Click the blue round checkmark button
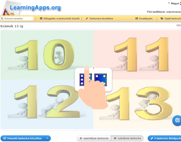 coord(177,120)
